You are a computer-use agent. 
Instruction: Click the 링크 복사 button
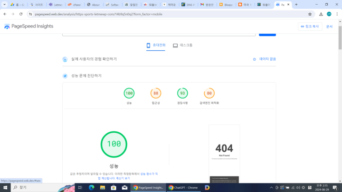(x=310, y=27)
